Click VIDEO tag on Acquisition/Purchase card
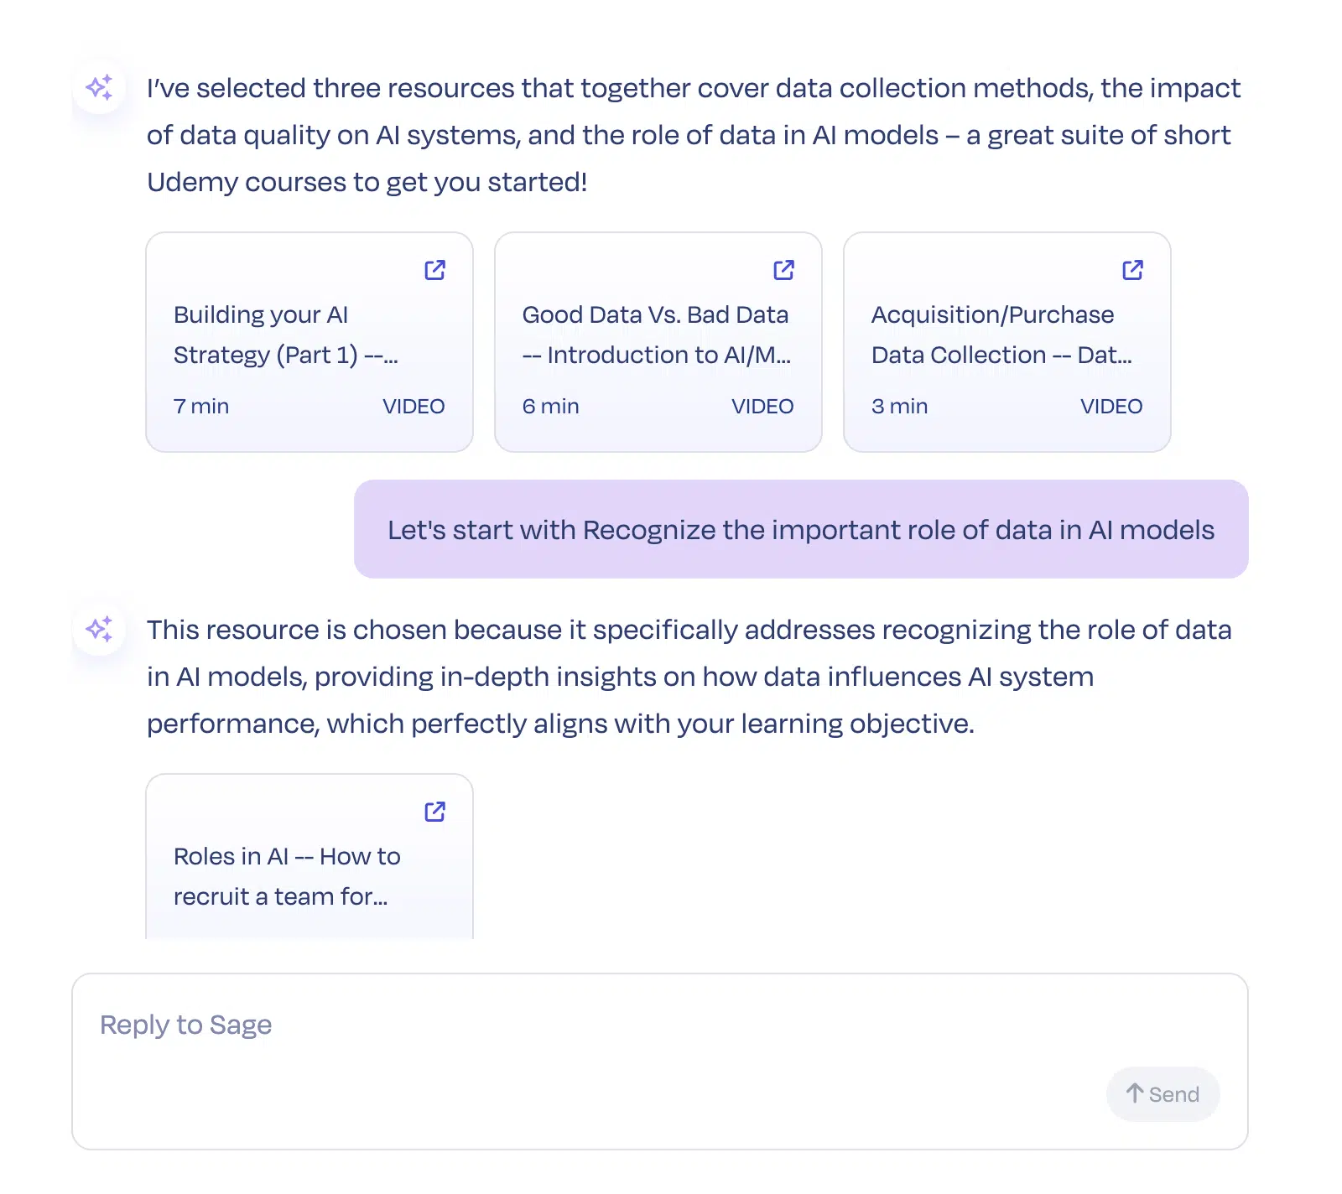The image size is (1342, 1194). coord(1111,406)
